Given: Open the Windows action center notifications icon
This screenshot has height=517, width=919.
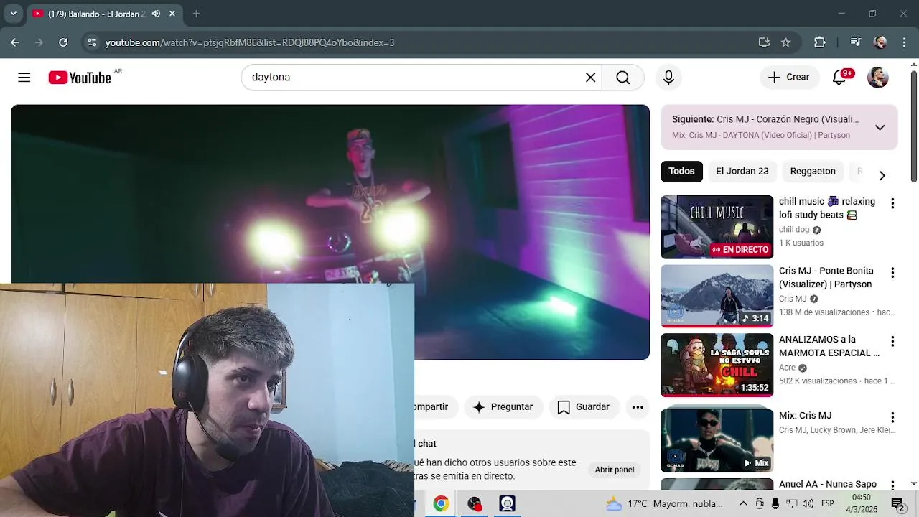Looking at the screenshot, I should [897, 504].
